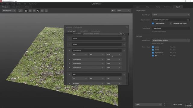The image size is (193, 108).
Task: Open Displacement 16-bit depth dropdown
Action: click(113, 55)
